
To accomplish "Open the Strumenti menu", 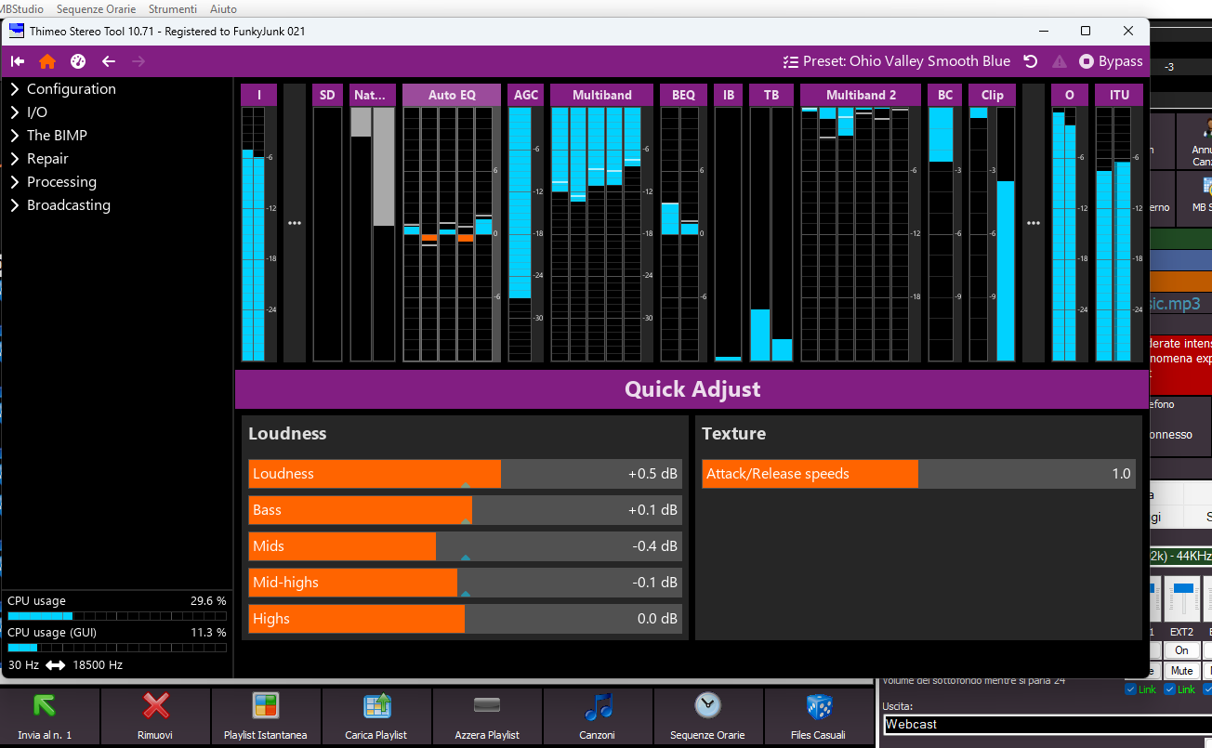I will [172, 8].
